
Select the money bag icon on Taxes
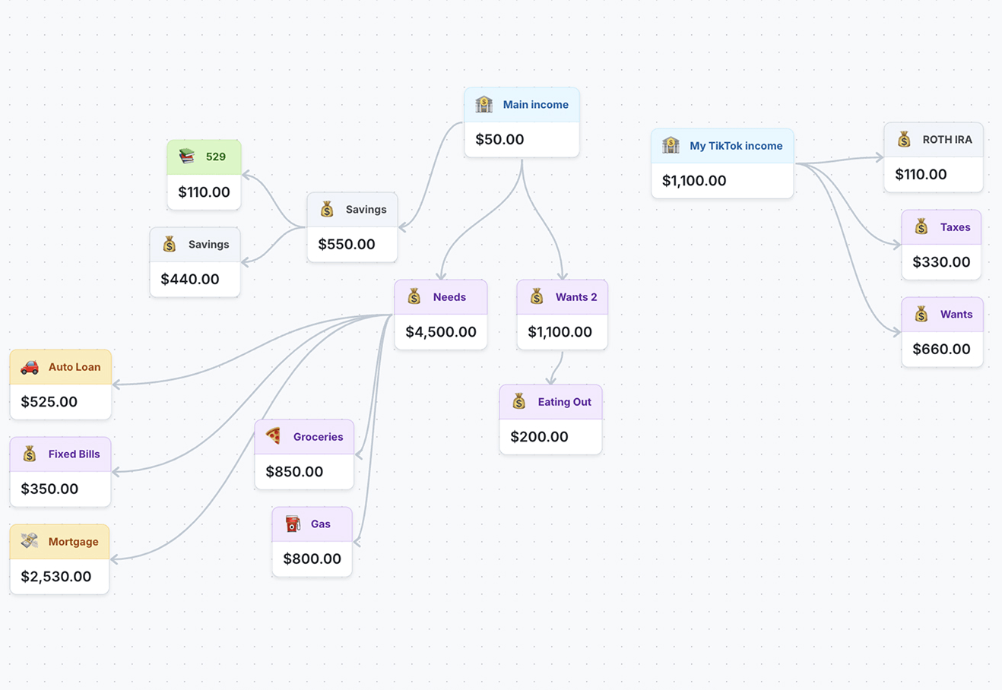coord(921,227)
